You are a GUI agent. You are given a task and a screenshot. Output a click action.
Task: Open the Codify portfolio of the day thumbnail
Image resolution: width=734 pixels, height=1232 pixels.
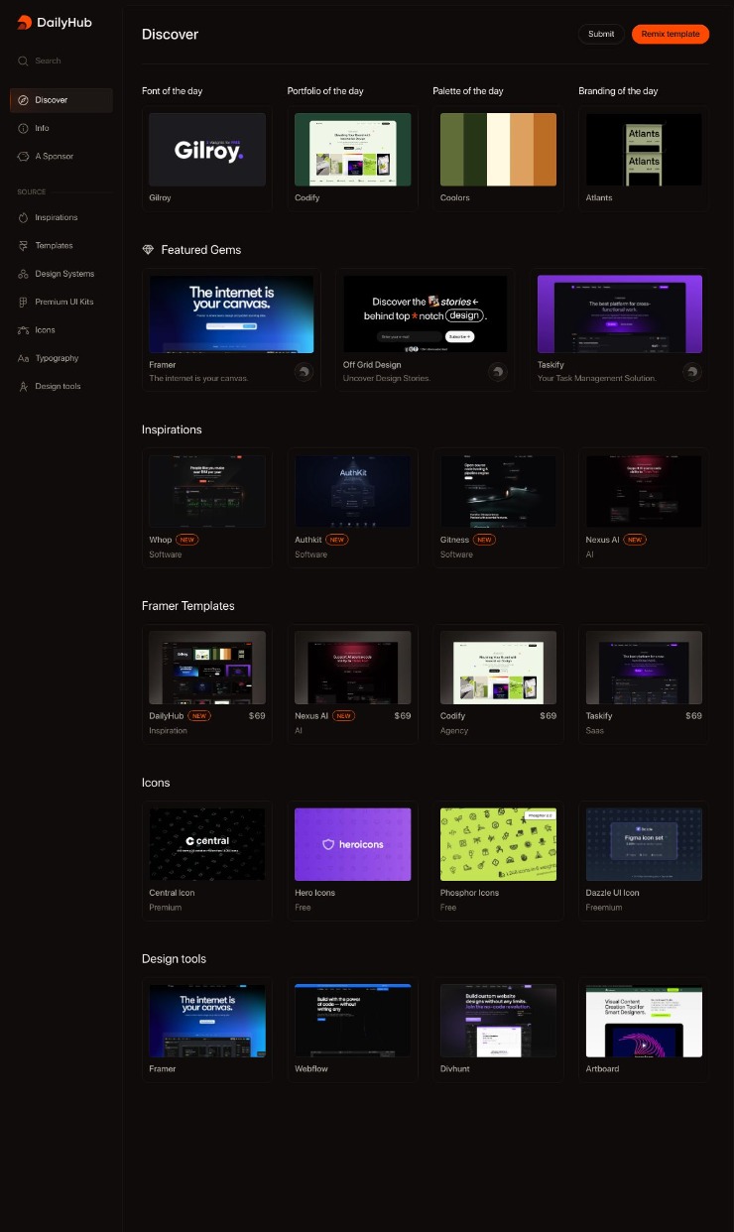click(353, 150)
